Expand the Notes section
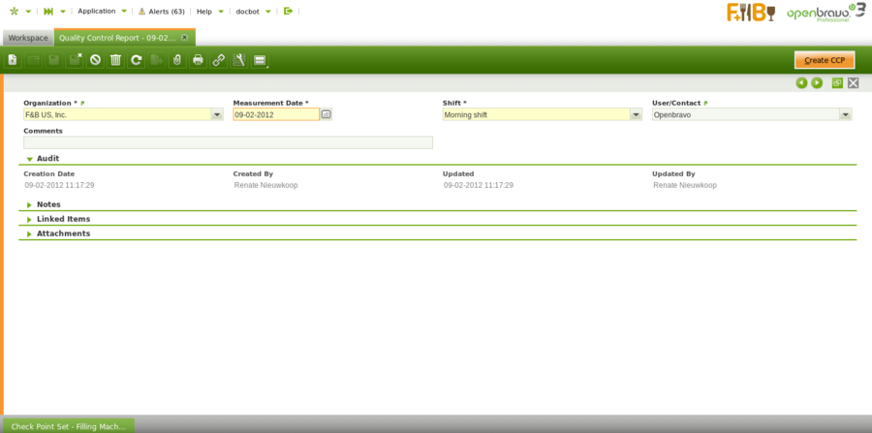872x433 pixels. [48, 205]
